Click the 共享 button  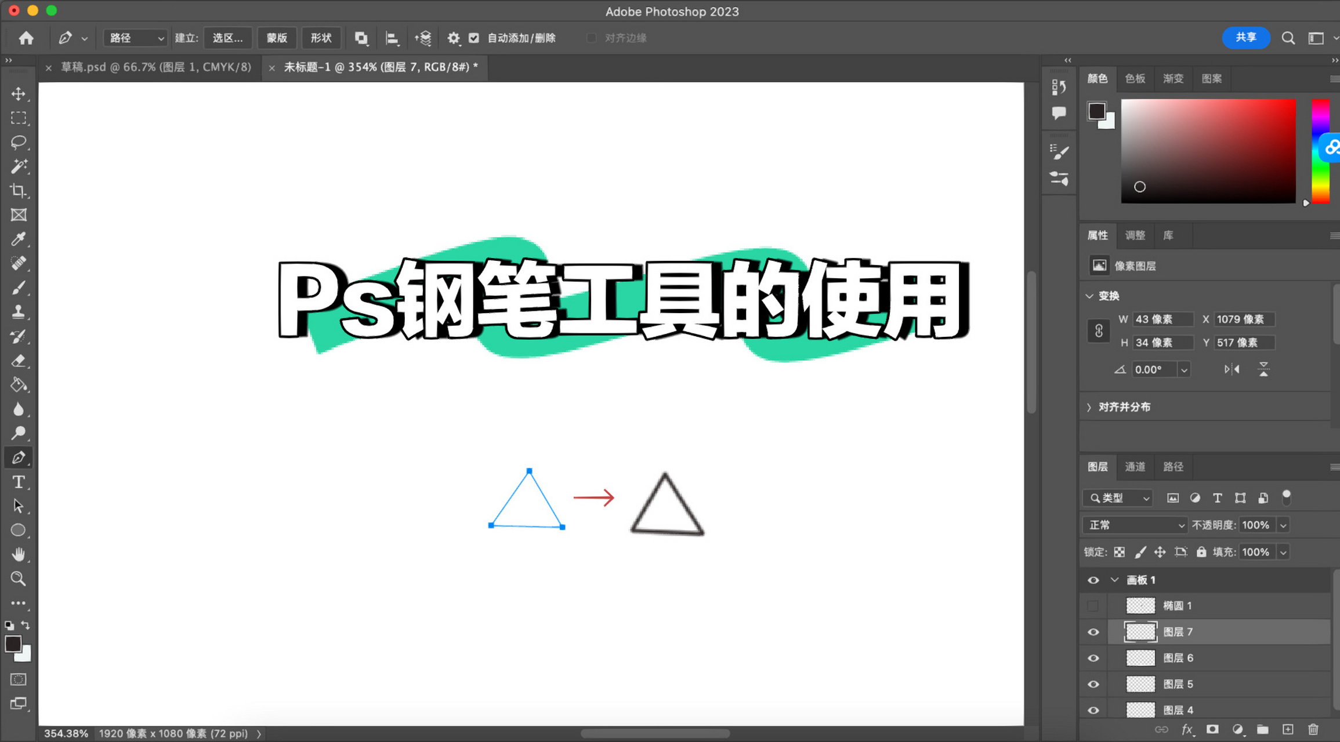[1246, 37]
